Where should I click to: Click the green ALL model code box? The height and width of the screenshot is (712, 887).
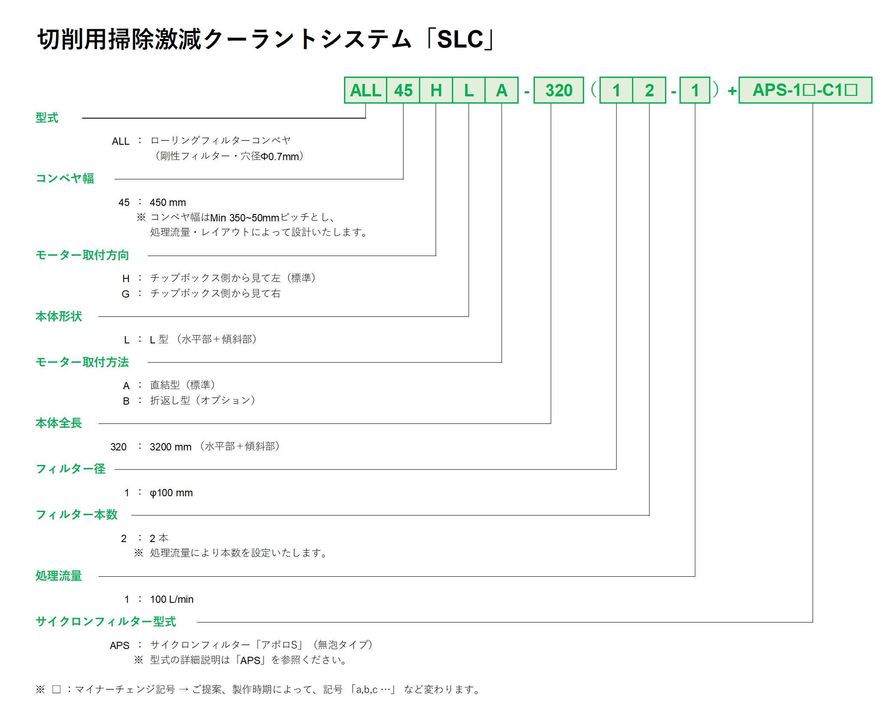365,90
